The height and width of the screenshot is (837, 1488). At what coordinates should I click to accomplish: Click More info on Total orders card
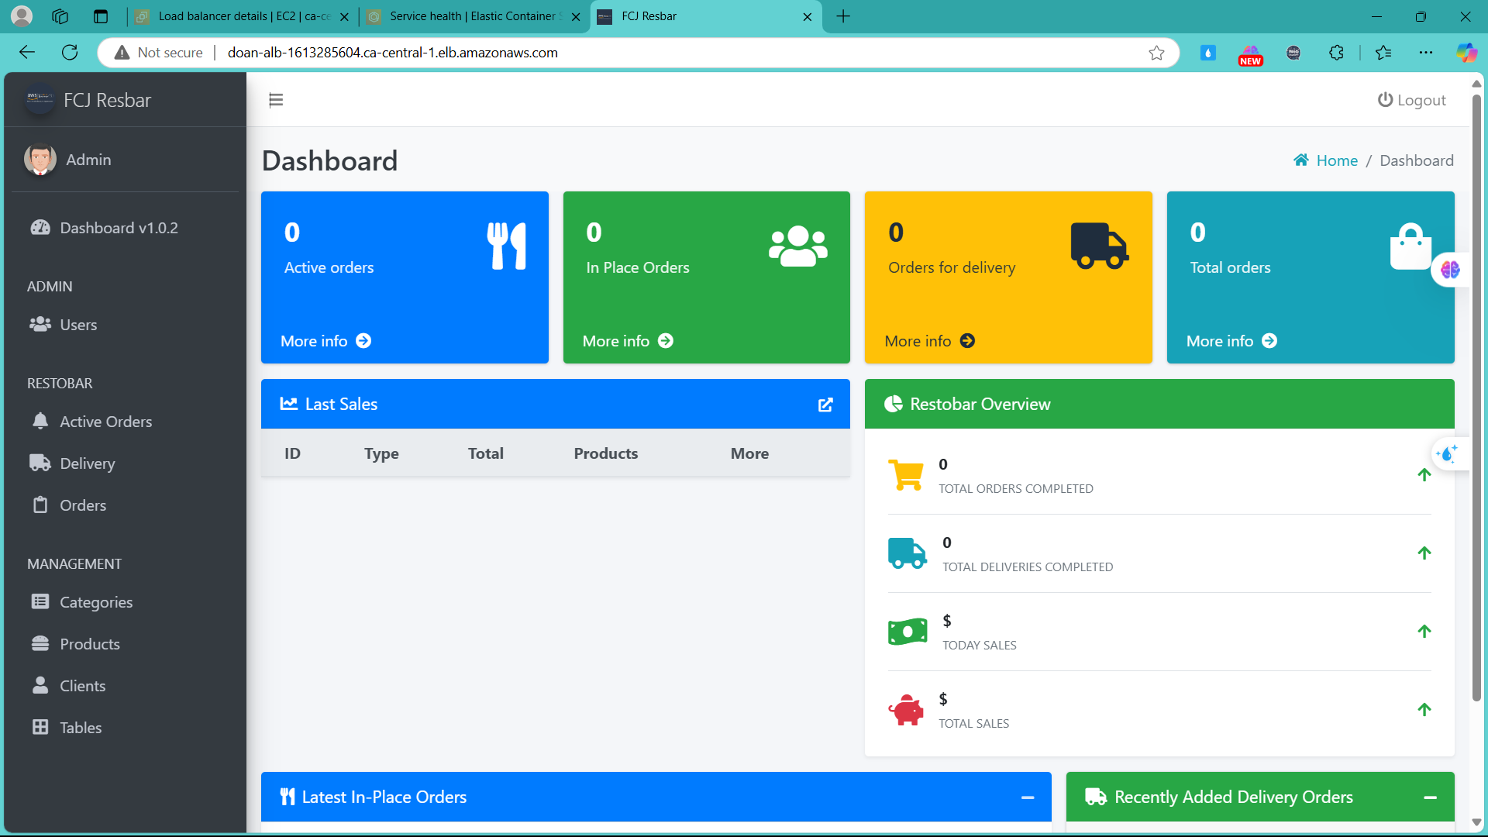(x=1231, y=341)
